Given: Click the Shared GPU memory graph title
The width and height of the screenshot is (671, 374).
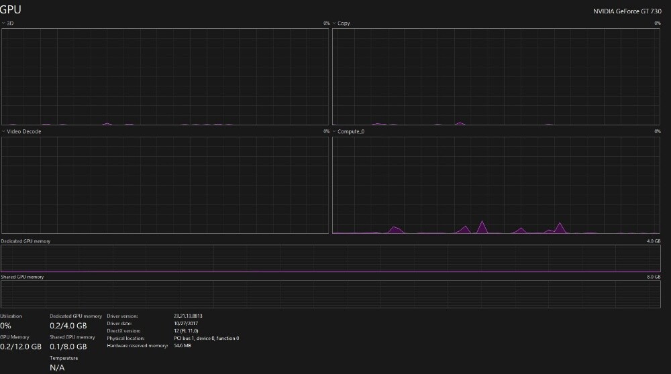Looking at the screenshot, I should (x=22, y=277).
